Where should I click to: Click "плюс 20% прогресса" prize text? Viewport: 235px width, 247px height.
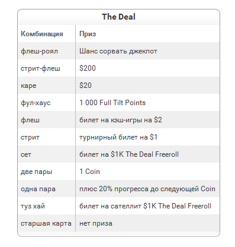(x=114, y=189)
